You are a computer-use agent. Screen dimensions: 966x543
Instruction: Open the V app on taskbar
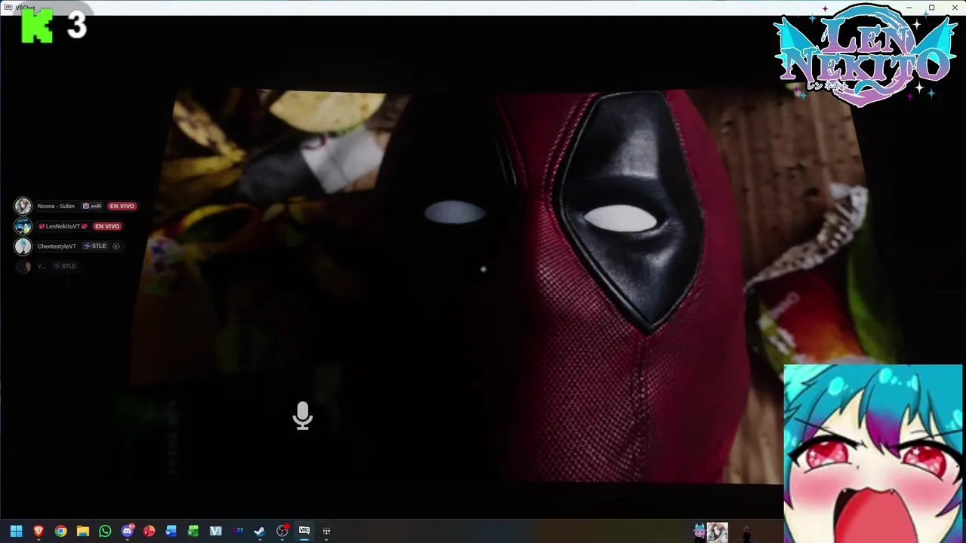tap(216, 531)
